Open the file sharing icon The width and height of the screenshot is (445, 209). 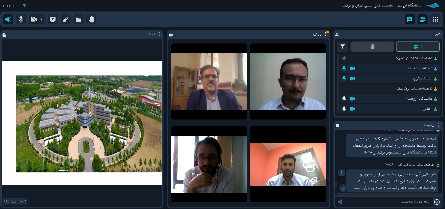point(79,19)
